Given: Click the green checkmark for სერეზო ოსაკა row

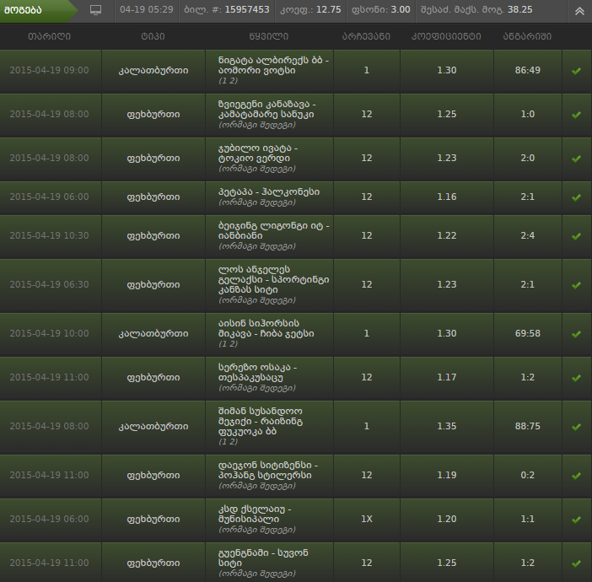Looking at the screenshot, I should tap(576, 378).
